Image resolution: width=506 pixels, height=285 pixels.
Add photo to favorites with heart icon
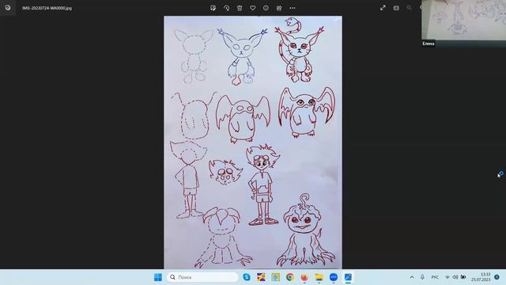(x=253, y=8)
